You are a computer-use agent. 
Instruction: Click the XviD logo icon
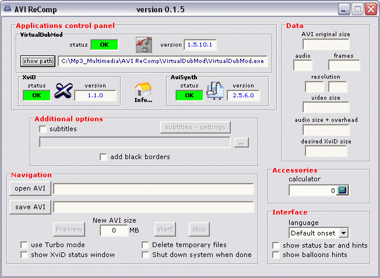tap(64, 91)
